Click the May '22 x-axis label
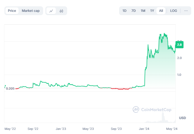194x134 pixels. 10,129
